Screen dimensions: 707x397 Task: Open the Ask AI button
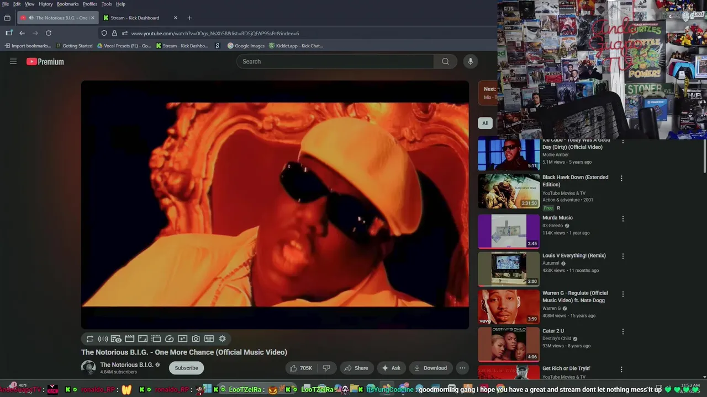point(391,368)
